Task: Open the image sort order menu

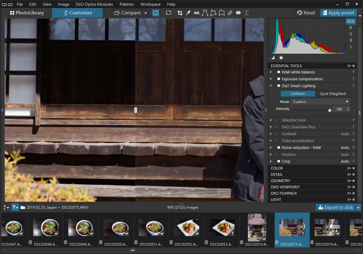Action: [x=6, y=207]
